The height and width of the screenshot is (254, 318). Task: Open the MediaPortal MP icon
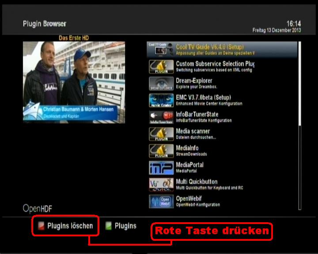tap(161, 168)
